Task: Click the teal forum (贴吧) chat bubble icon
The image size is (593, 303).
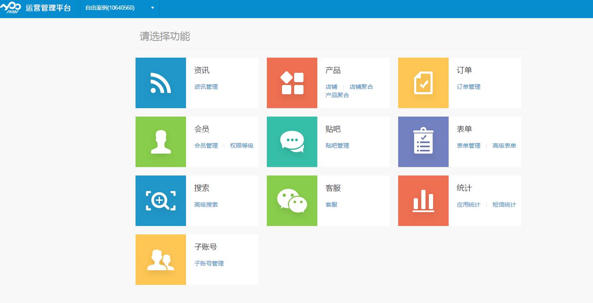Action: (292, 142)
